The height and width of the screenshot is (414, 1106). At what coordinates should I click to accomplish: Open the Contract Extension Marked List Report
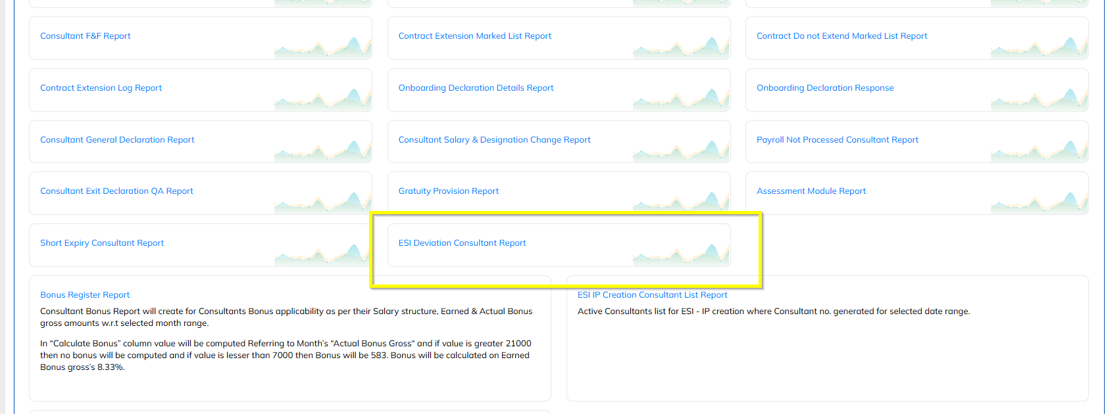click(x=474, y=36)
